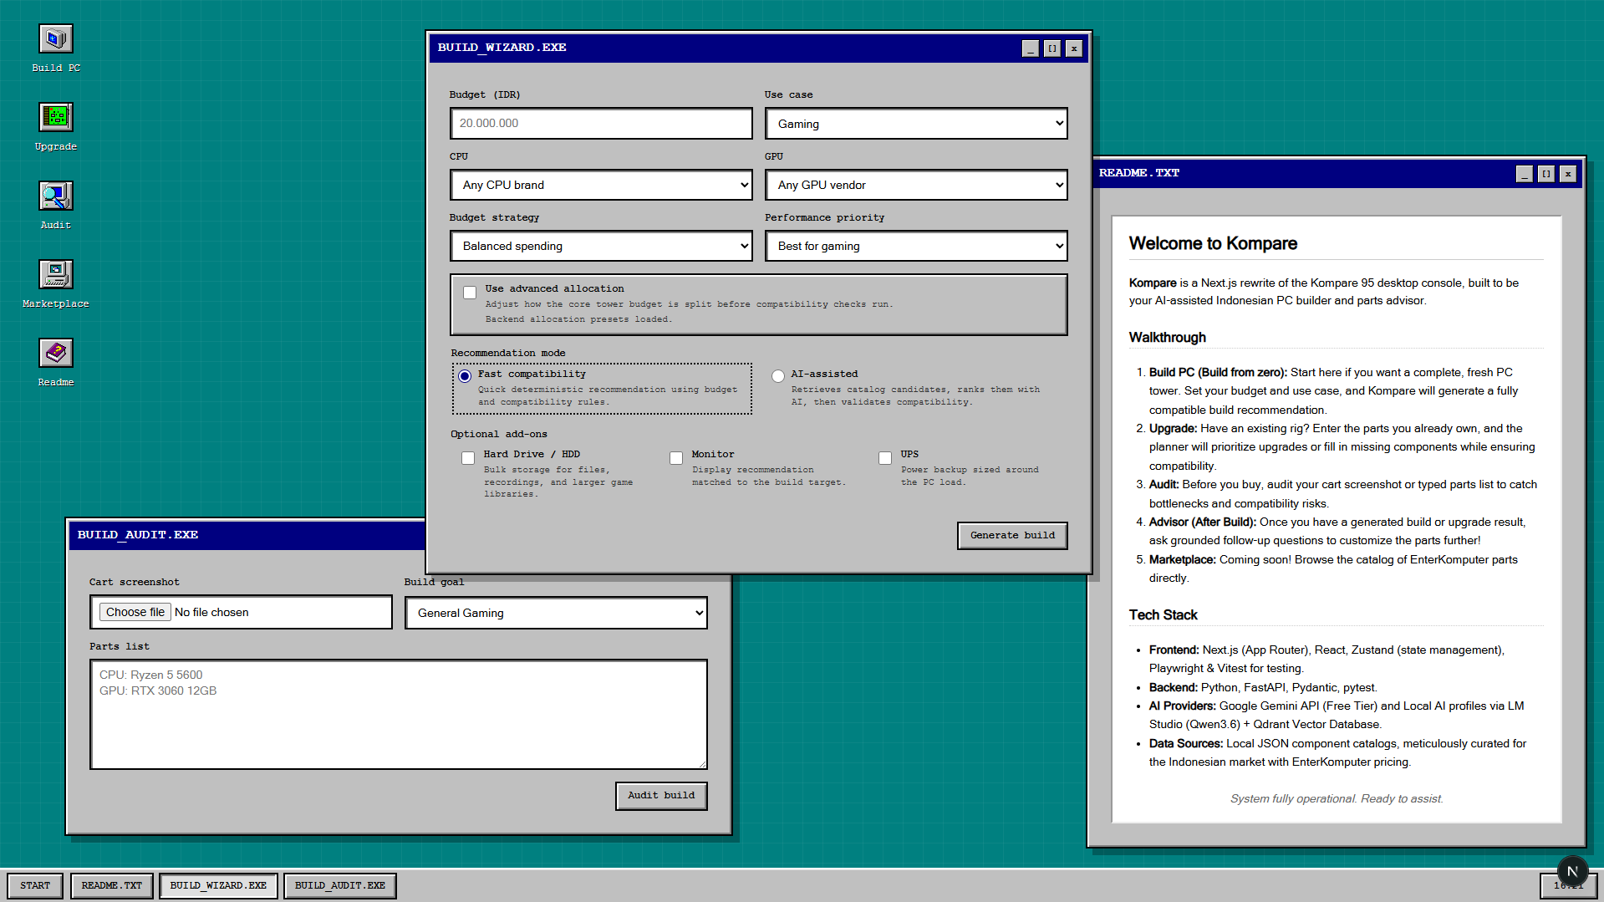Screen dimensions: 1604x902
Task: Open the Any GPU vendor dropdown
Action: click(x=916, y=185)
